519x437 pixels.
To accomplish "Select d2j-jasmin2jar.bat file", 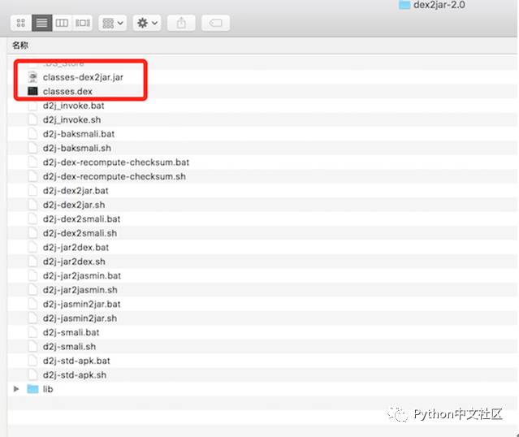I will pos(82,305).
